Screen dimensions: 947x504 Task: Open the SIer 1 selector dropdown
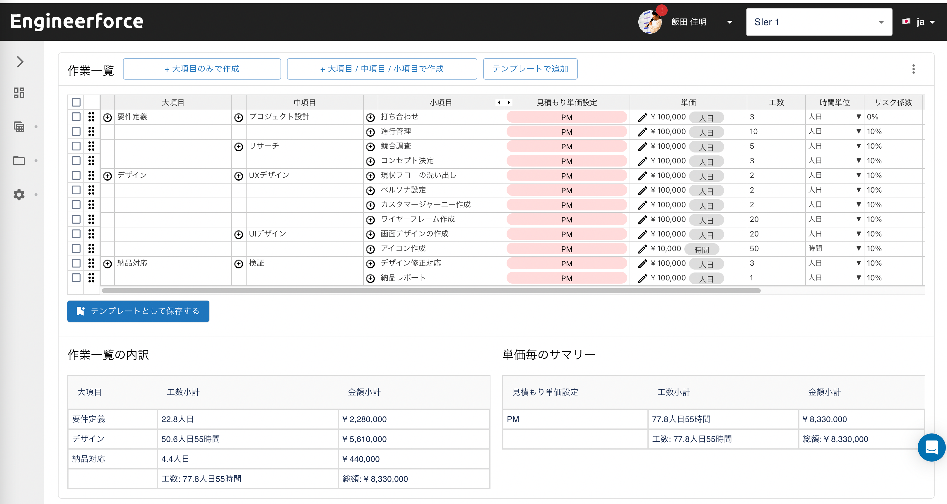click(818, 22)
